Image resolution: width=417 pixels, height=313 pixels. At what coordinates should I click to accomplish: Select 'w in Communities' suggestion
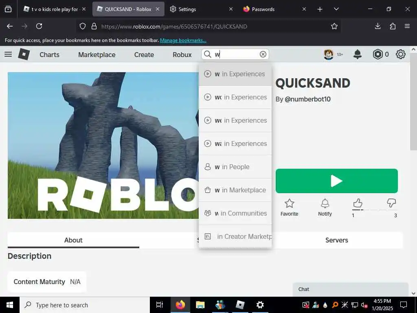(235, 213)
